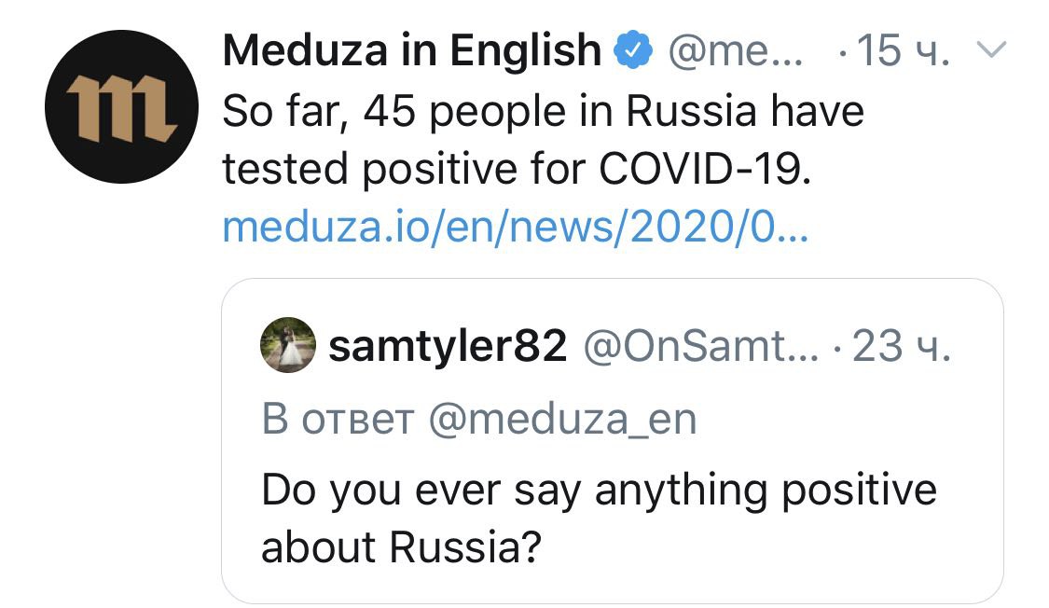Open samtyler82's wedding photo avatar
The image size is (1049, 608).
(x=288, y=345)
